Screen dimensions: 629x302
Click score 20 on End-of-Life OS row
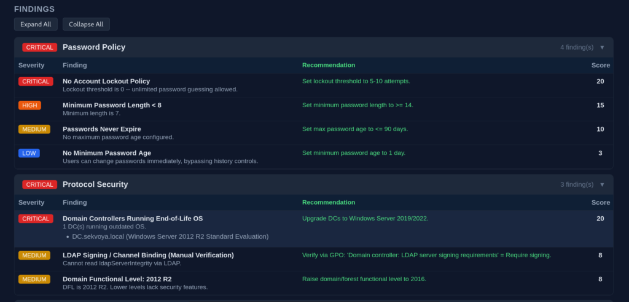click(600, 219)
